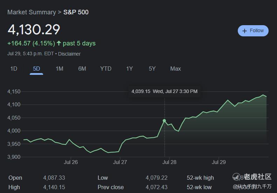Click the 3,950 y-axis label
Image resolution: width=277 pixels, height=193 pixels.
pyautogui.click(x=14, y=144)
